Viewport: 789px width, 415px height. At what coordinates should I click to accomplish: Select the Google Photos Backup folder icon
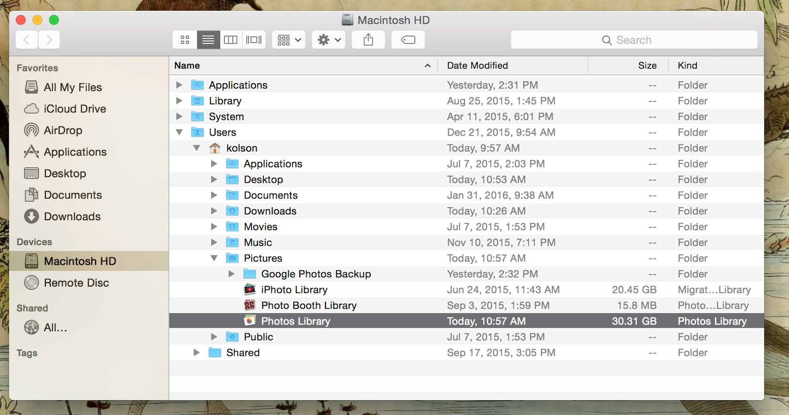tap(250, 274)
